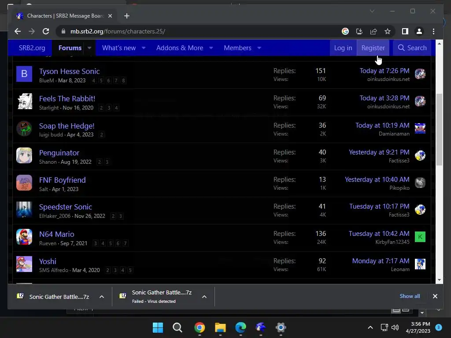
Task: Open the Soap the Hedge! thread
Action: pos(67,126)
